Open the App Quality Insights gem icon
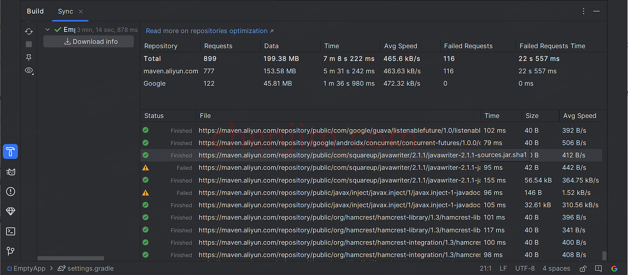 11,211
